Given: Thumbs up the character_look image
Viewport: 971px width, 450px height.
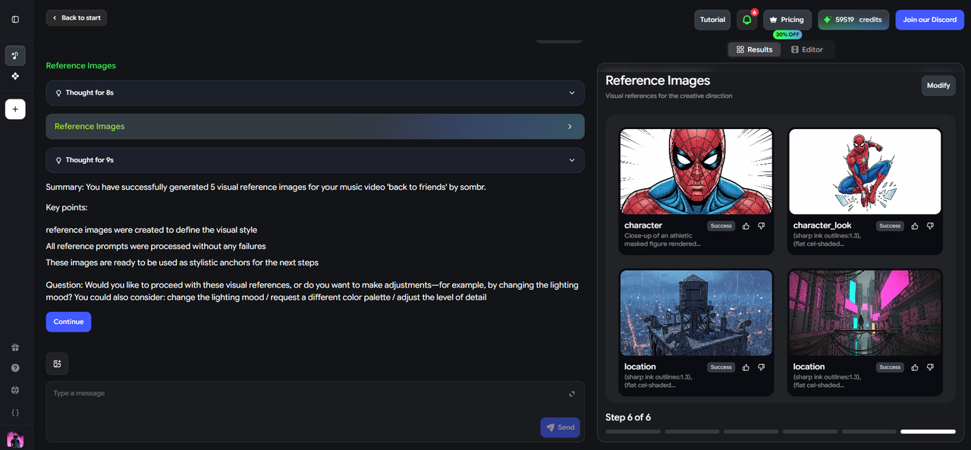Looking at the screenshot, I should pos(915,226).
